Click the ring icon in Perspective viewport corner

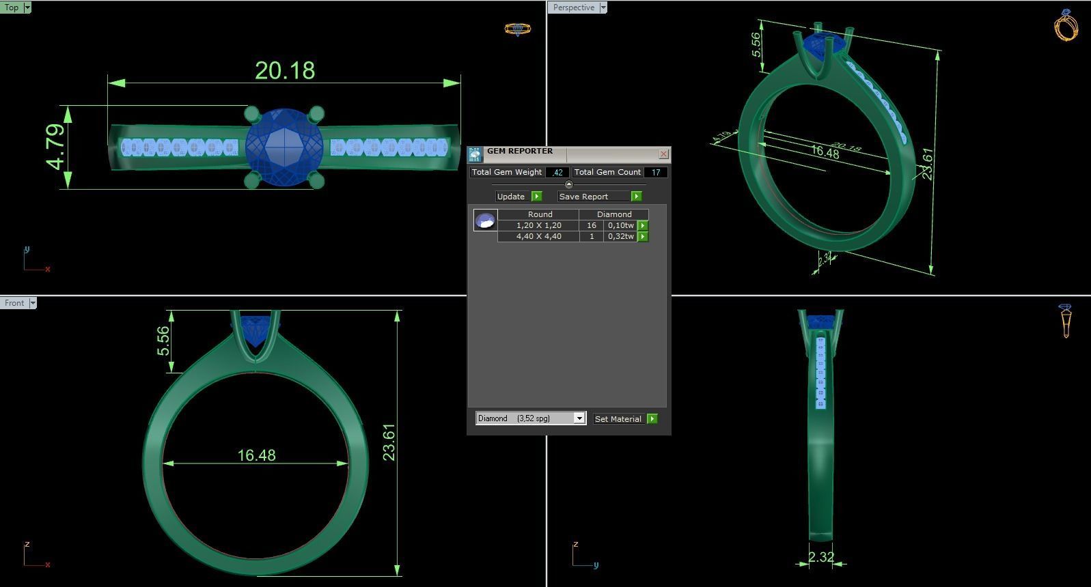tap(1066, 25)
